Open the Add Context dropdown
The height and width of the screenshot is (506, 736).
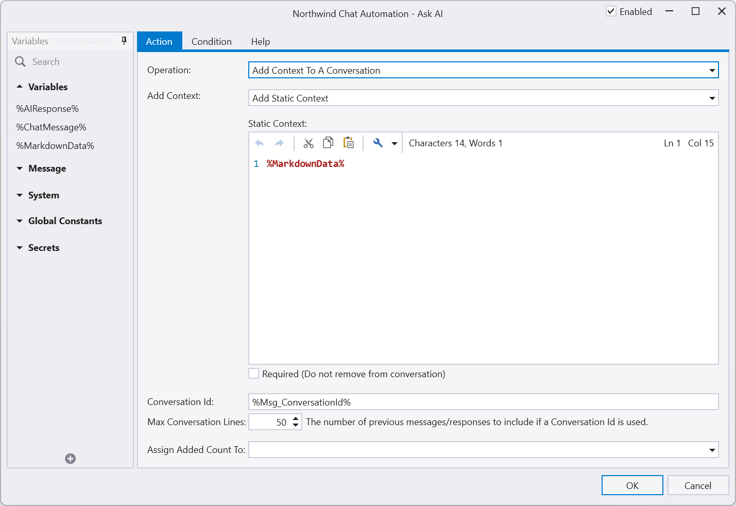pos(712,98)
